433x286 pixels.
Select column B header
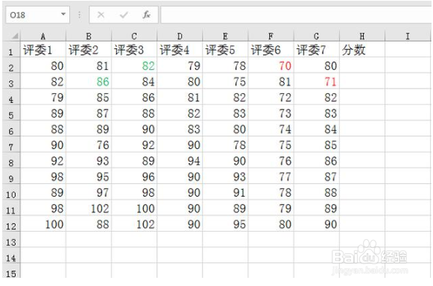[x=89, y=36]
